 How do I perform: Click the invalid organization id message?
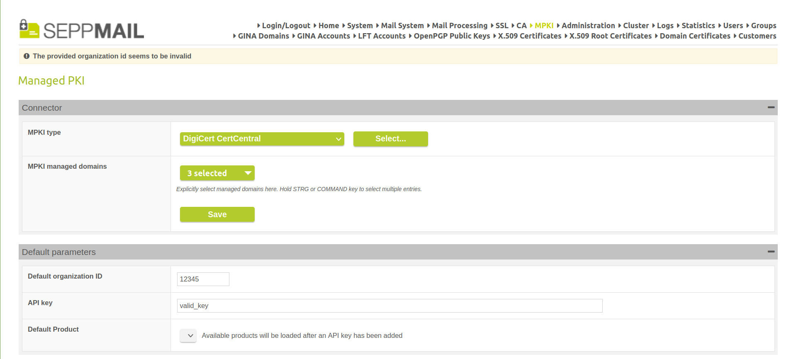[112, 56]
